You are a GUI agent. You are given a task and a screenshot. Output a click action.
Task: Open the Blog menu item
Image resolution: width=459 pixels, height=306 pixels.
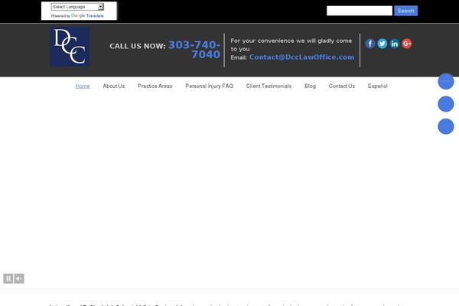310,86
